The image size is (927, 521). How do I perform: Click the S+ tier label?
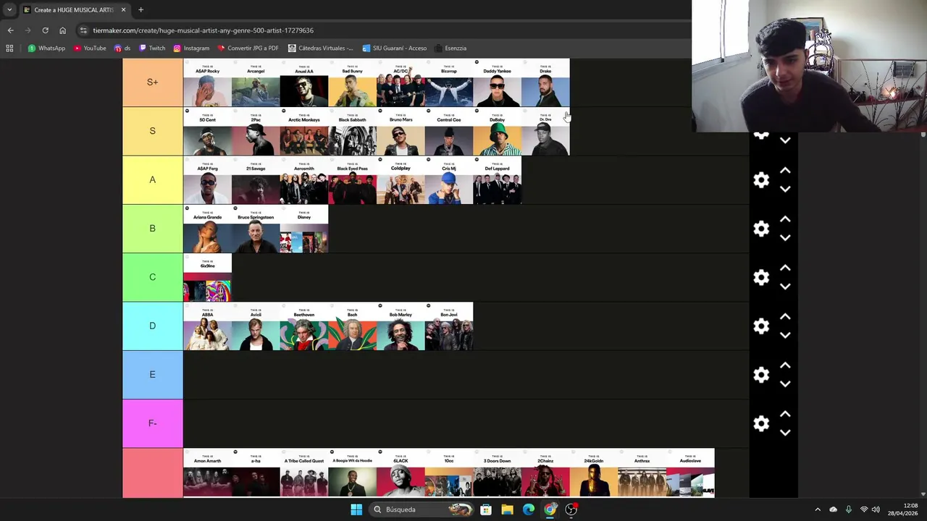tap(152, 82)
